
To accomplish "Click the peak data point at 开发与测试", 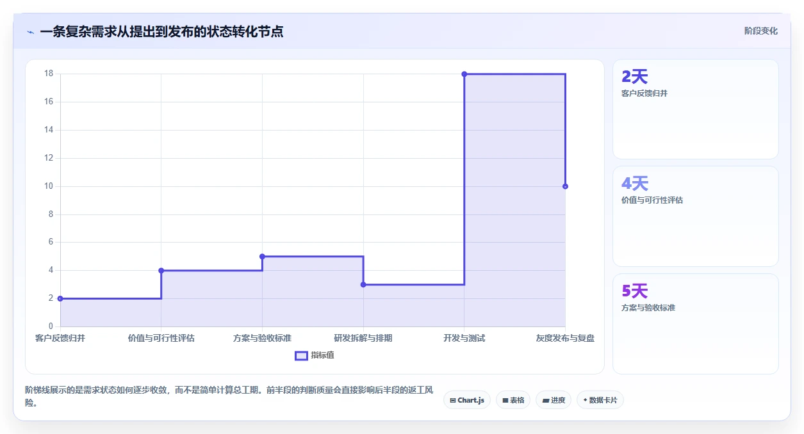I will tap(464, 74).
